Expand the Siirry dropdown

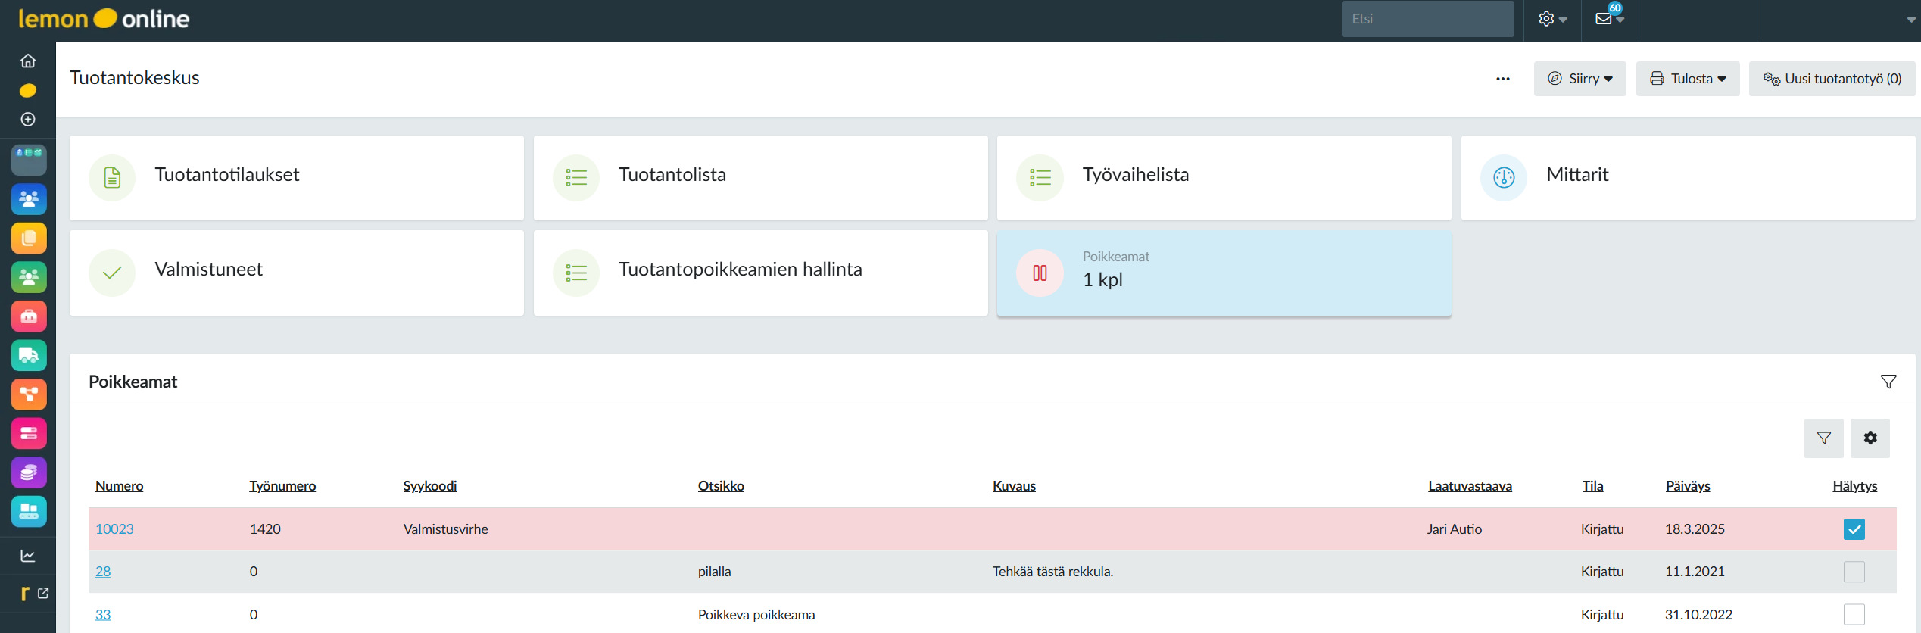[1580, 79]
